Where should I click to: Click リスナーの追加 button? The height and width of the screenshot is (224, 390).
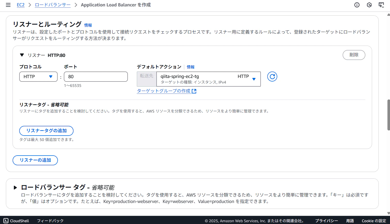pos(35,160)
